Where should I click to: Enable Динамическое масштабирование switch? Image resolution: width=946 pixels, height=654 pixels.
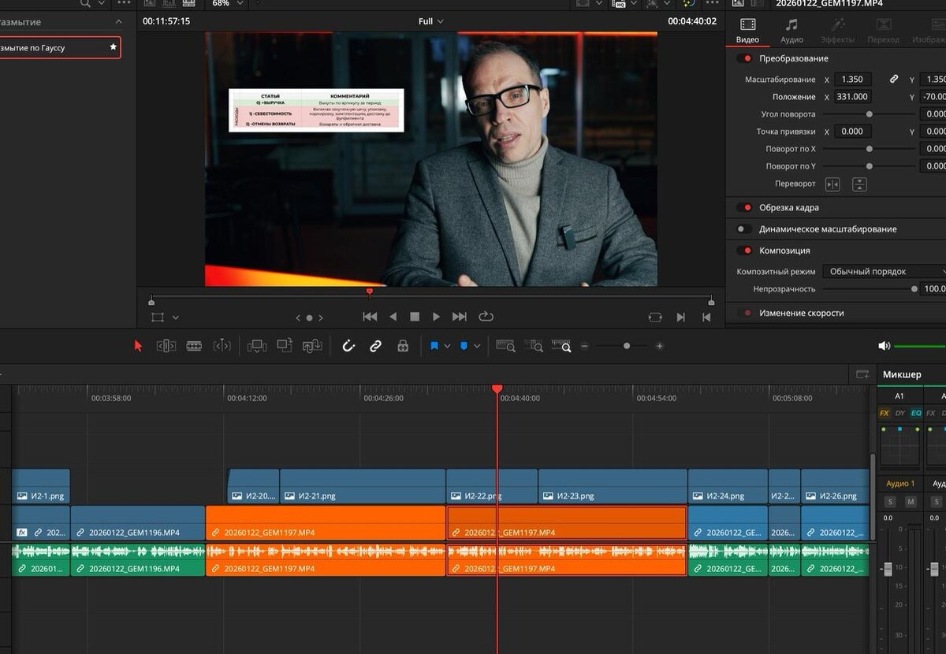tap(743, 229)
